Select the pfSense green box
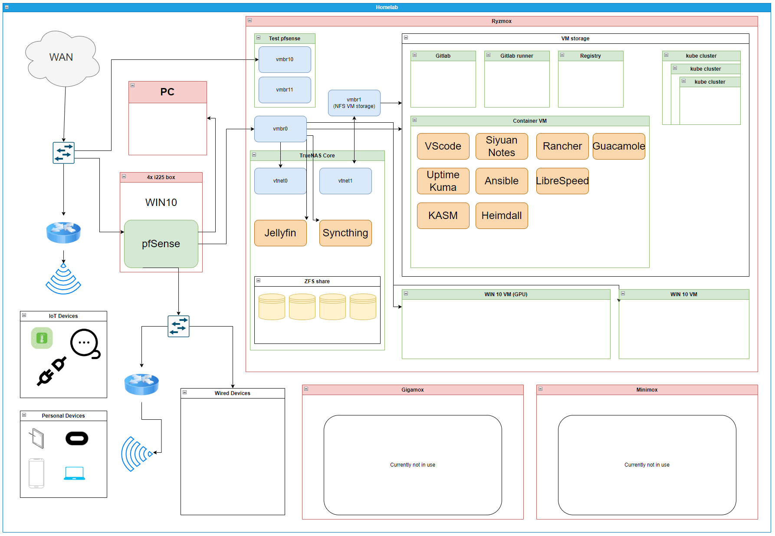This screenshot has height=536, width=775. (x=161, y=244)
